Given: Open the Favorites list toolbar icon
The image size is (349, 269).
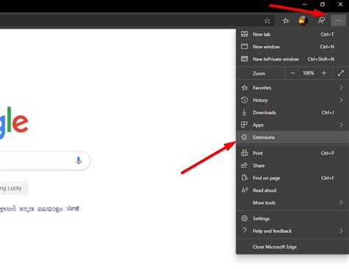Looking at the screenshot, I should pyautogui.click(x=286, y=21).
